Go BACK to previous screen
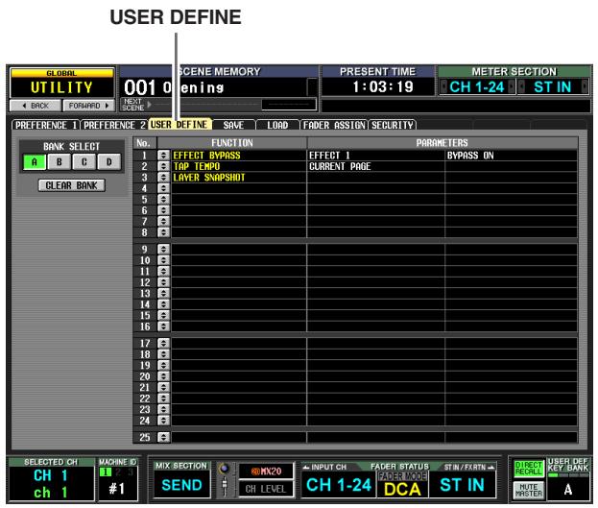This screenshot has width=598, height=508. [36, 106]
